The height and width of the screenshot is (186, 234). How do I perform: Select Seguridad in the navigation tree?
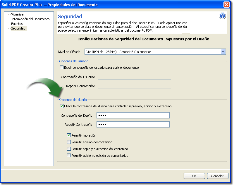click(18, 28)
